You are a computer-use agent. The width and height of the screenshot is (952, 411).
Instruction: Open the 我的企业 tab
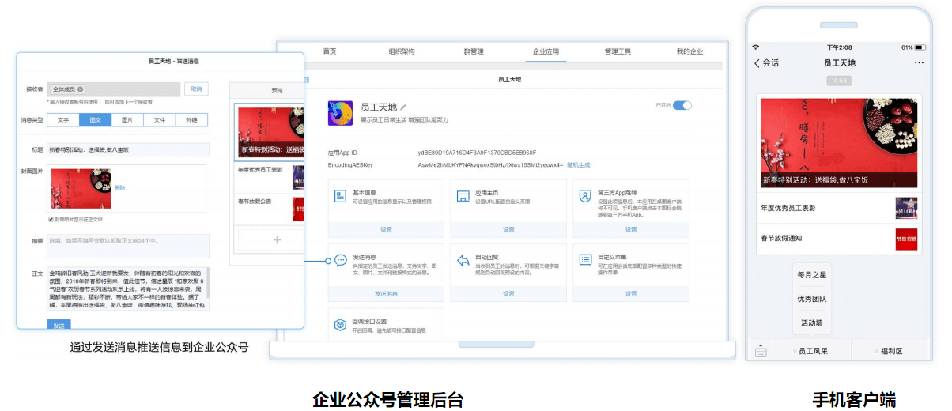[x=689, y=51]
